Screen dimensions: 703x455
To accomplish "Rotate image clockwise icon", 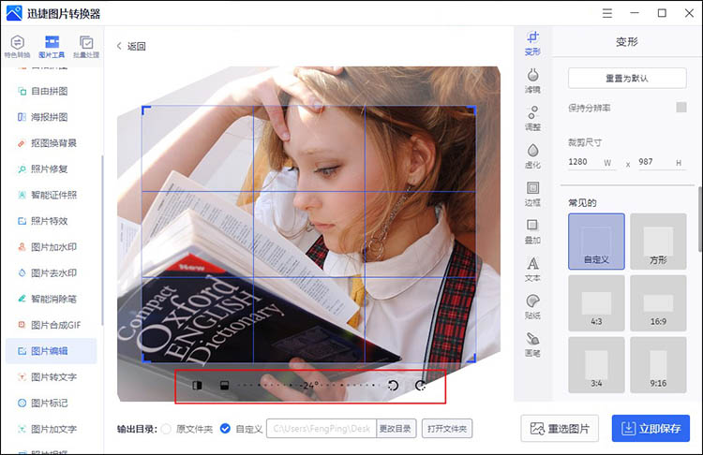I will point(421,385).
